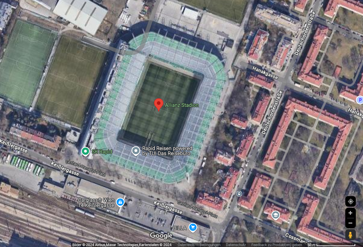Zoom in with the plus button

(x=350, y=213)
